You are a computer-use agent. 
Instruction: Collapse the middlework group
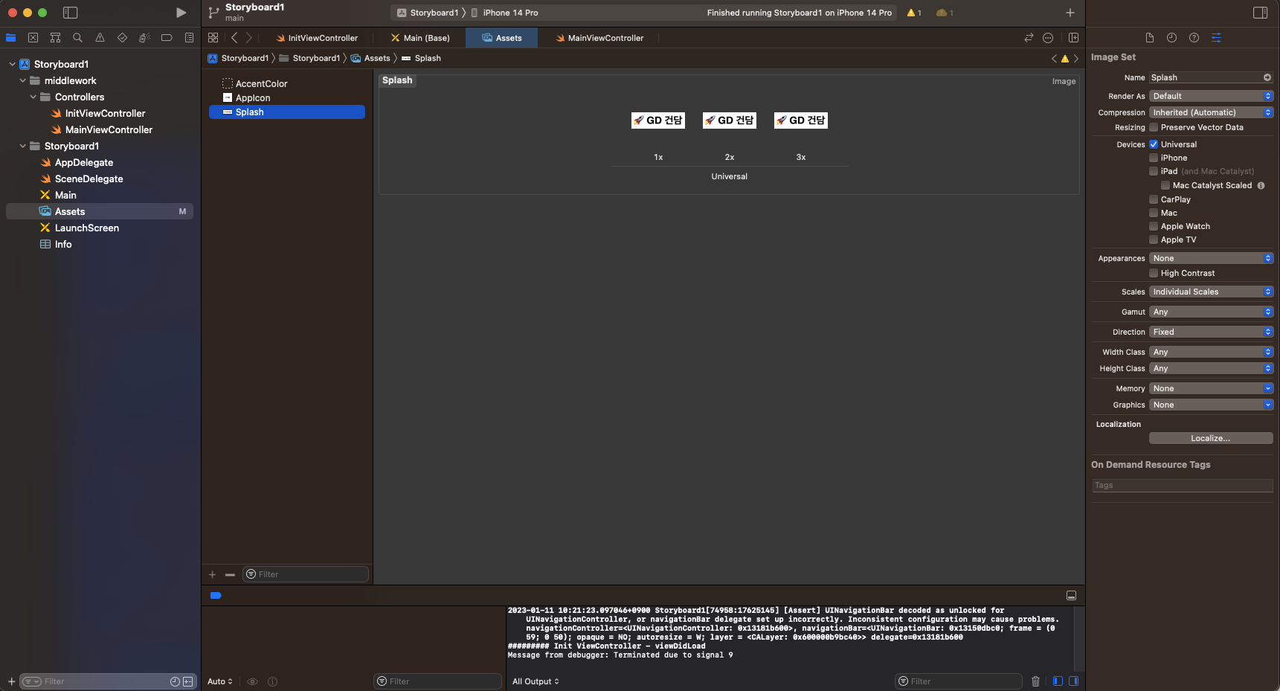point(22,80)
